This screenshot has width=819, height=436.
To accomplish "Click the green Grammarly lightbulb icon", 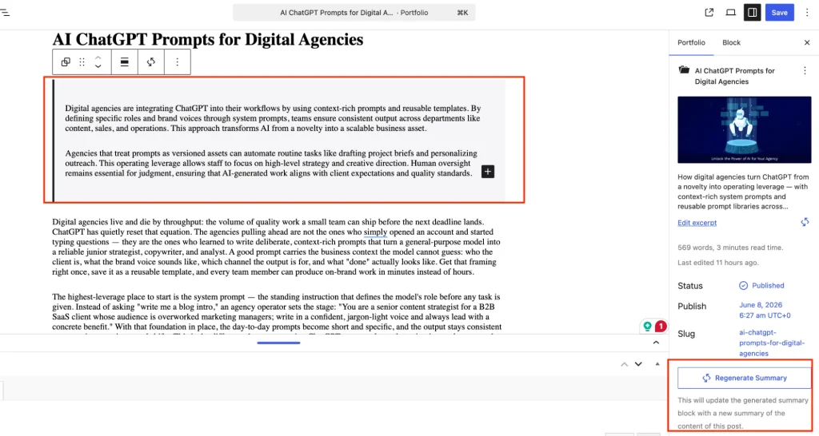I will pos(647,327).
